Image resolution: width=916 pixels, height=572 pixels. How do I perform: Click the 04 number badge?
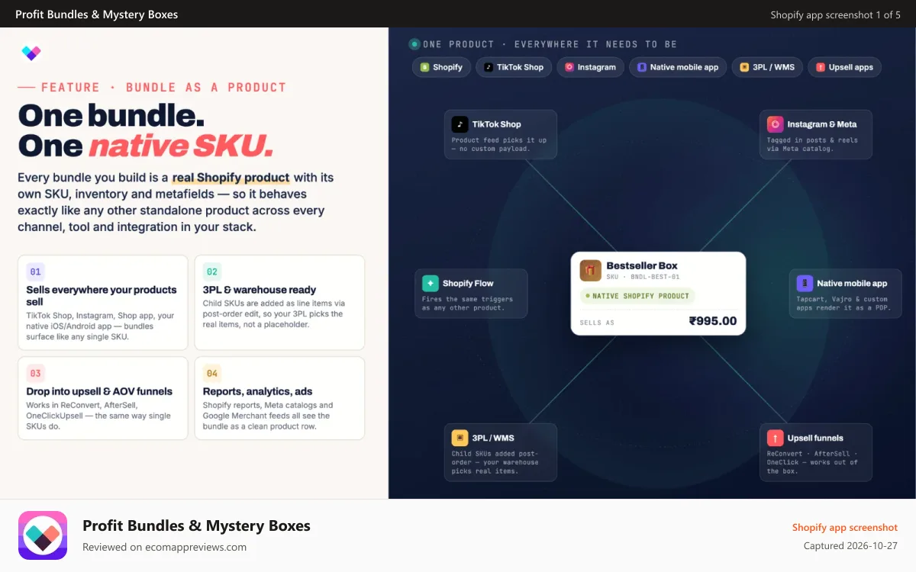212,373
